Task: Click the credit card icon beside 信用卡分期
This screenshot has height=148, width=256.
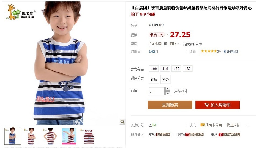Action: click(202, 125)
